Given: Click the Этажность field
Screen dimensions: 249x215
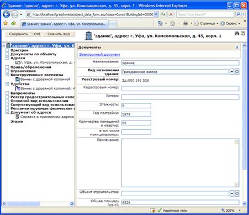Looking at the screenshot, I should (136, 106).
